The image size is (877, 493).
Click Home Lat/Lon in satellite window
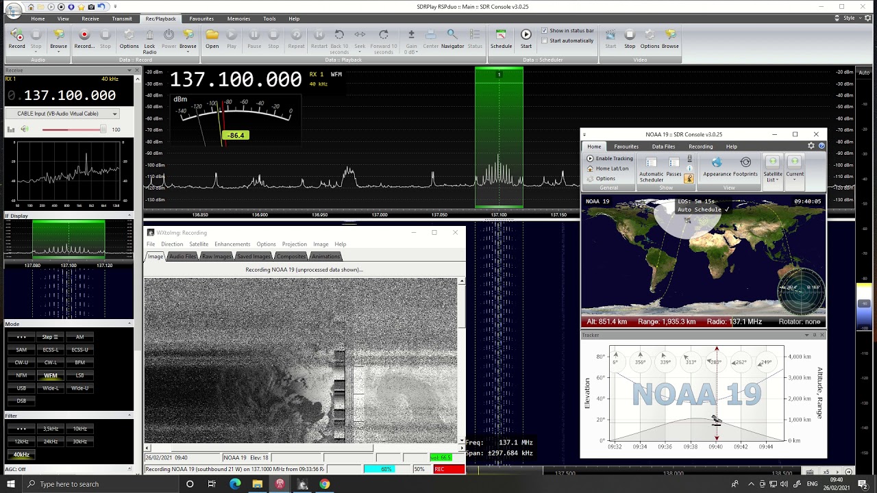pos(607,168)
